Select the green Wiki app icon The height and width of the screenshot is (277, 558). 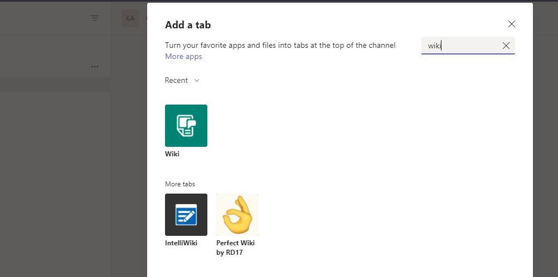pyautogui.click(x=186, y=125)
